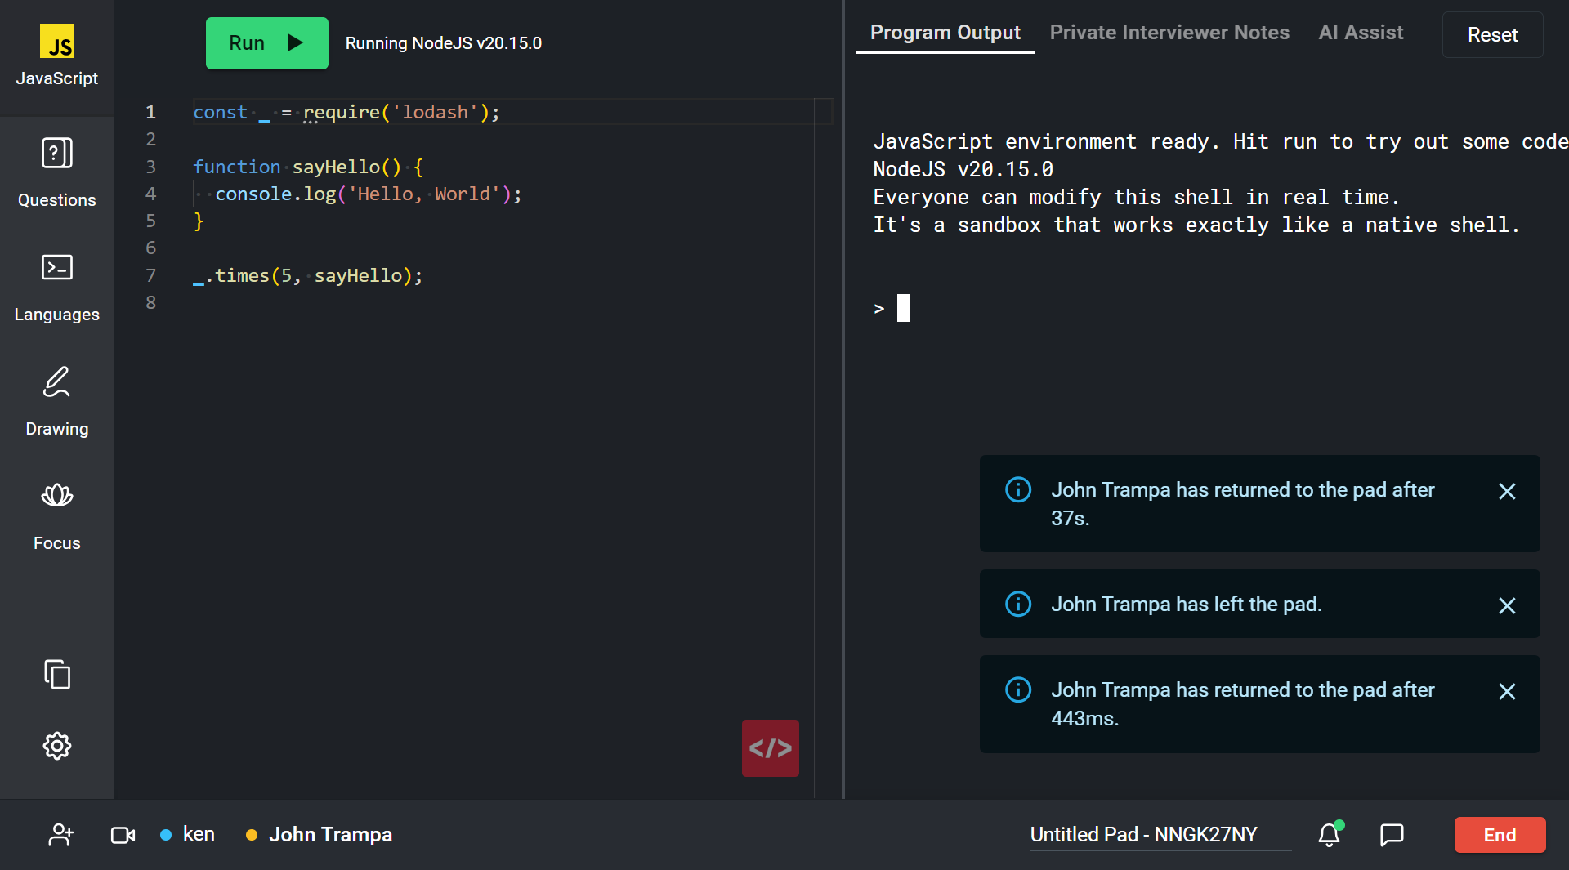
Task: Enable Focus mode
Action: coord(56,515)
